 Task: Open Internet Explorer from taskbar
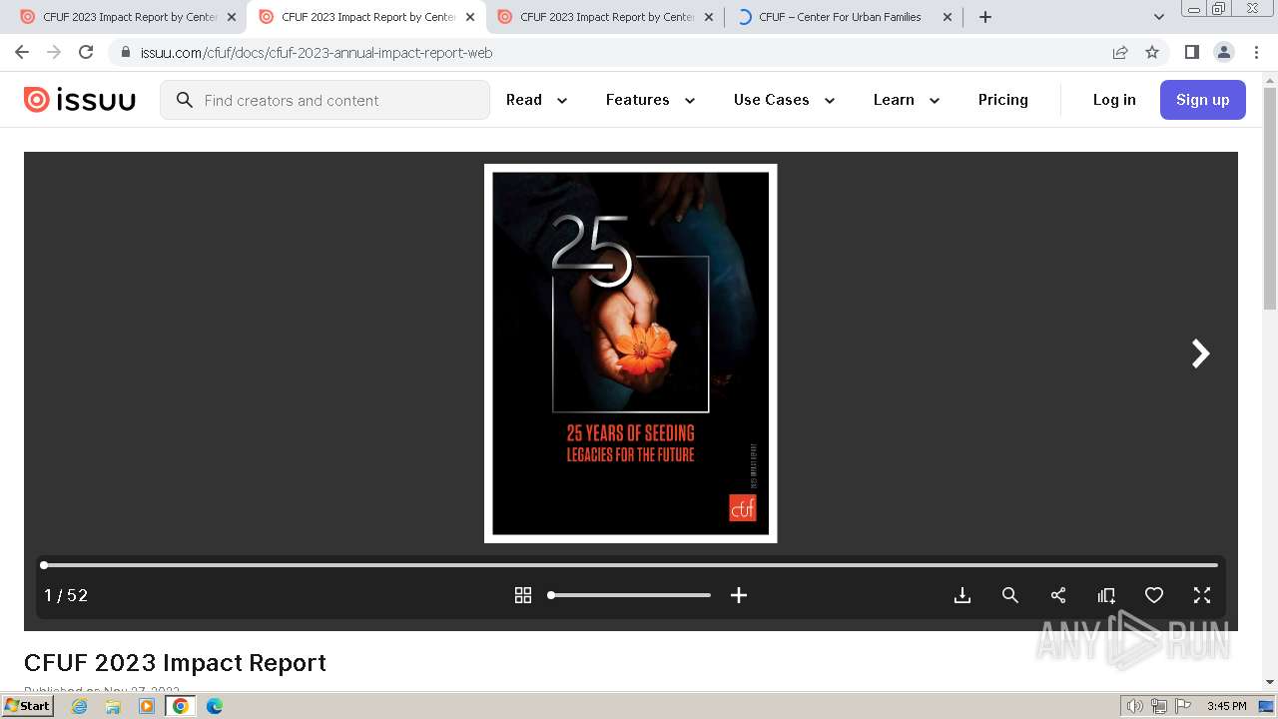tap(79, 706)
